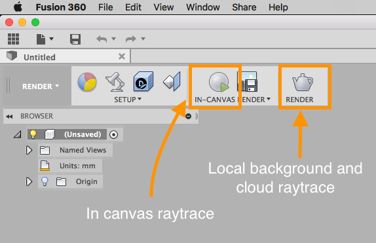Open the RENDER workspace dropdown
The image size is (376, 243).
click(x=41, y=86)
